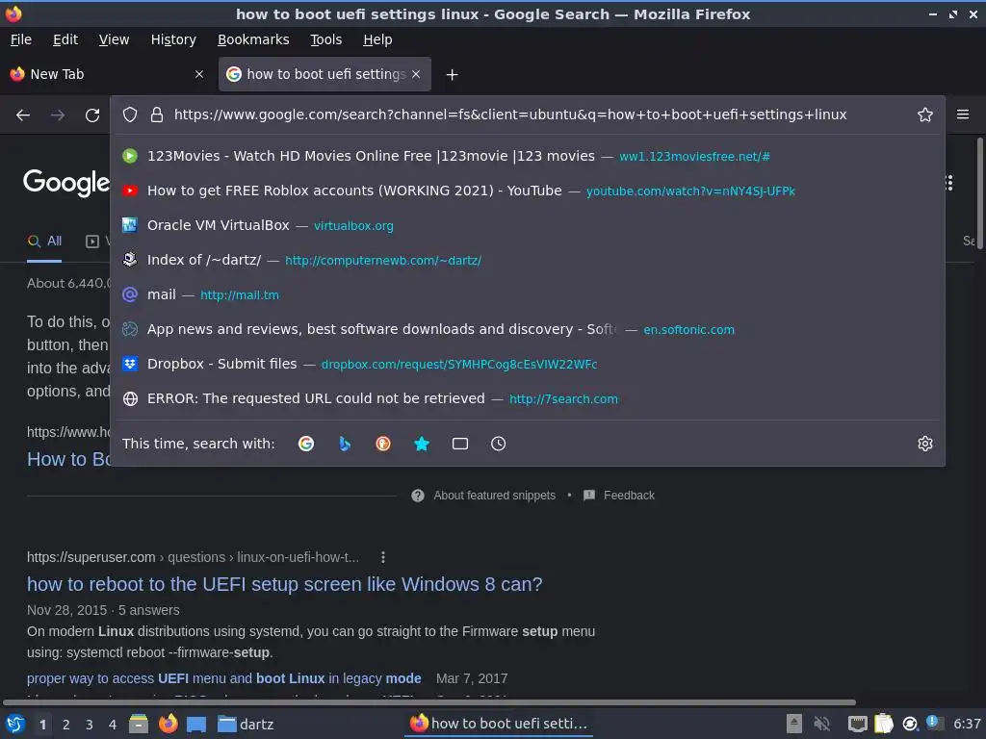Open tracking protection shield icon
This screenshot has height=739, width=986.
130,115
